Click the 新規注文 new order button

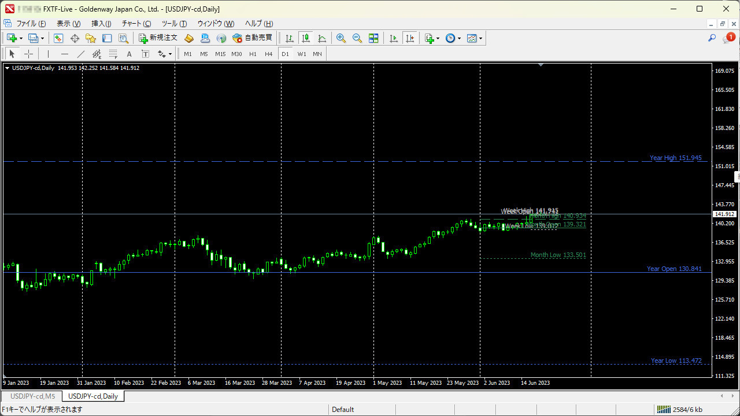pos(158,38)
